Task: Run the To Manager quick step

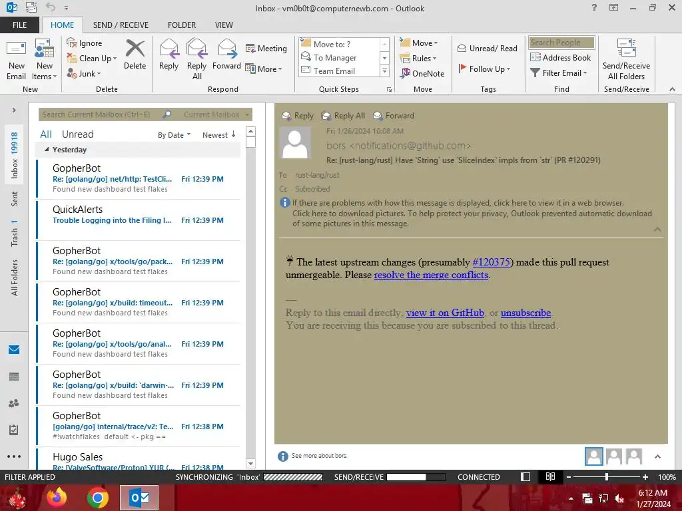Action: click(x=340, y=57)
